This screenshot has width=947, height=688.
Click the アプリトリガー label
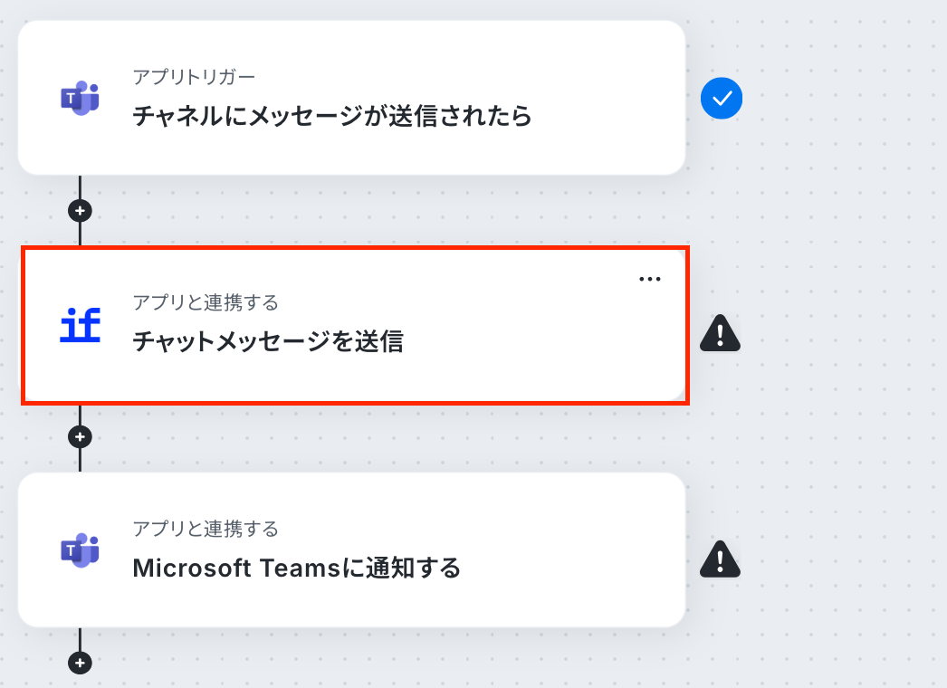pos(194,77)
